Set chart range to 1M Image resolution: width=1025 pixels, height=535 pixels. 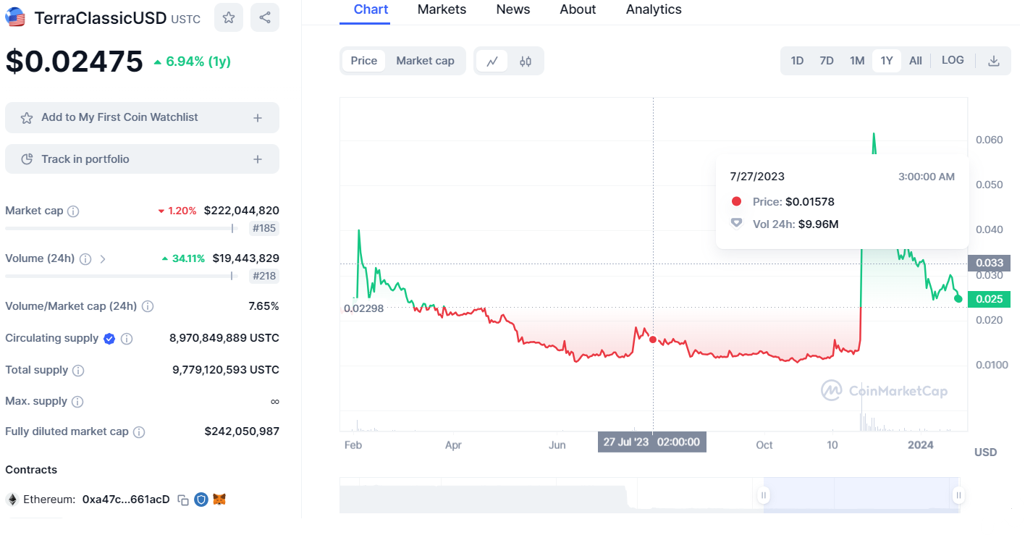pos(857,61)
